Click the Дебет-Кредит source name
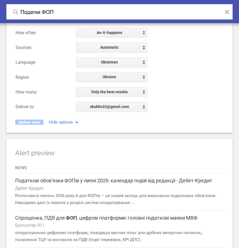The width and height of the screenshot is (239, 248). pos(29,188)
